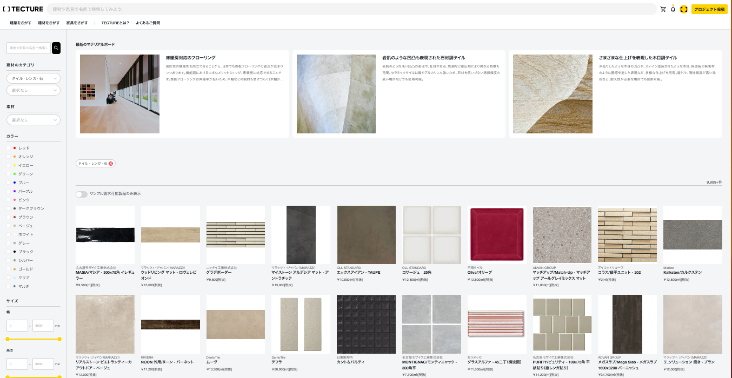Click the 幅 maximum value field
The image size is (732, 378).
coord(43,326)
